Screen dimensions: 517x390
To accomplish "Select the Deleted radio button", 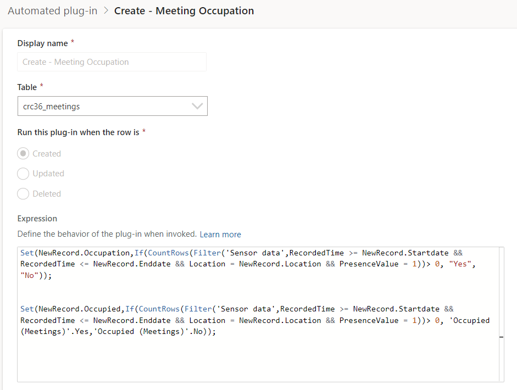I will (23, 194).
